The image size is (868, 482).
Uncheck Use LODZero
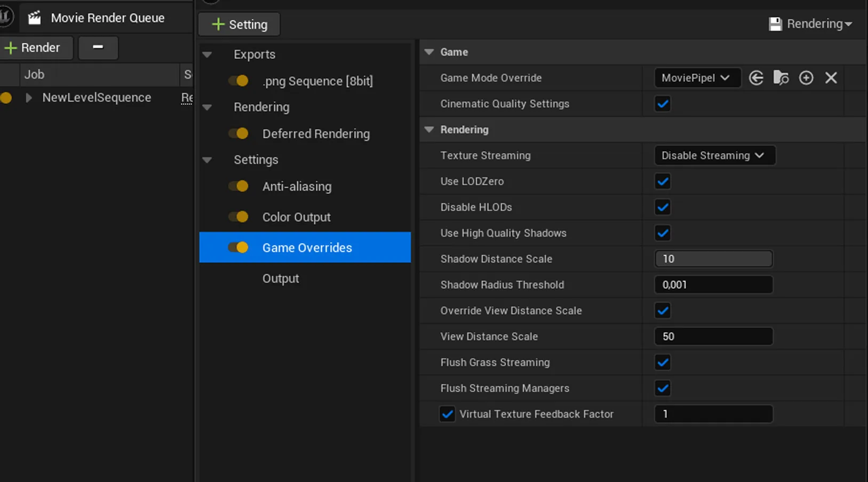663,181
